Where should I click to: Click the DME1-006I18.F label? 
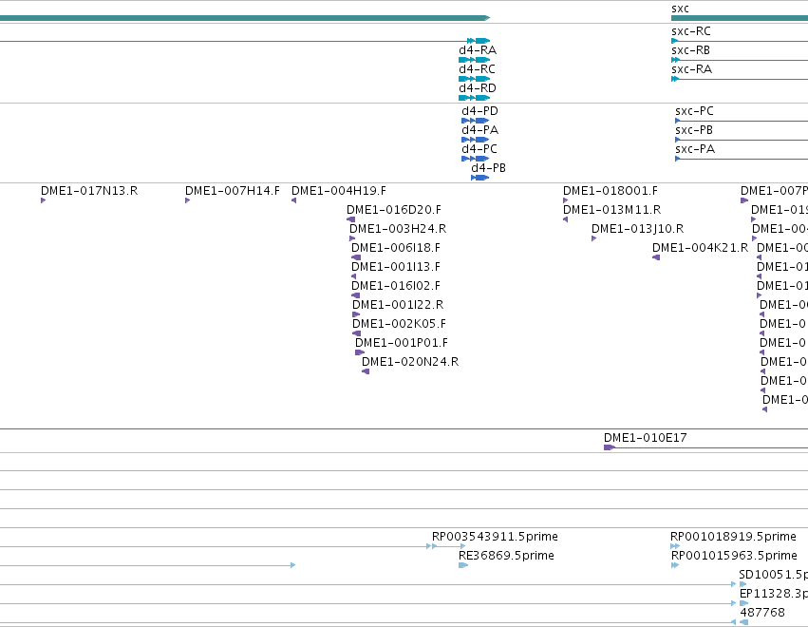(x=396, y=248)
